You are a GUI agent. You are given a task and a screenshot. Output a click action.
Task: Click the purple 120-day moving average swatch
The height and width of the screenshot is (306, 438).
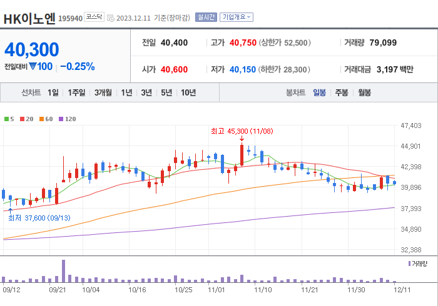pos(61,119)
